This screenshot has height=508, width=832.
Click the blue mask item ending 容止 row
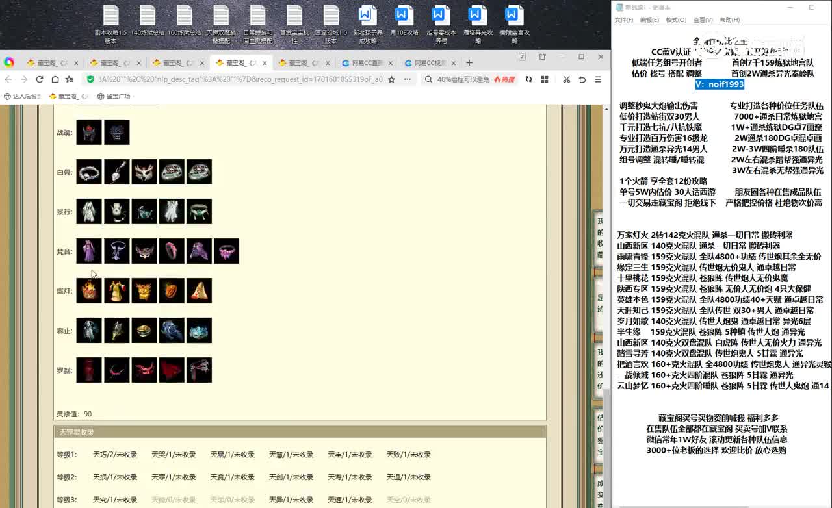200,331
